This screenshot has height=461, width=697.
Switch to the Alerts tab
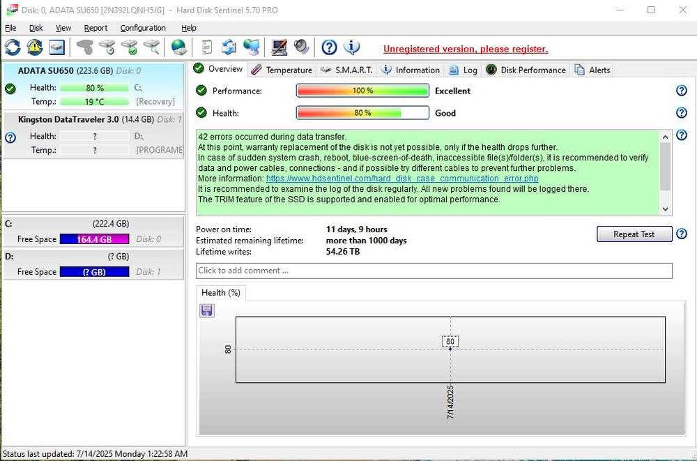[x=592, y=70]
